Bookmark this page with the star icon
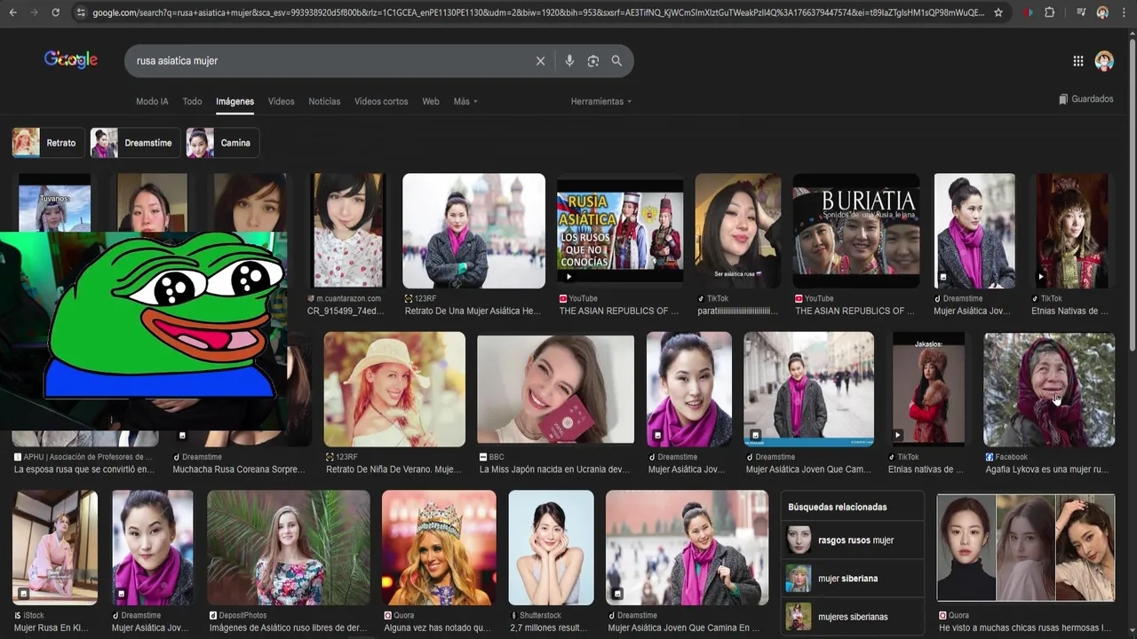The image size is (1137, 639). click(x=998, y=12)
